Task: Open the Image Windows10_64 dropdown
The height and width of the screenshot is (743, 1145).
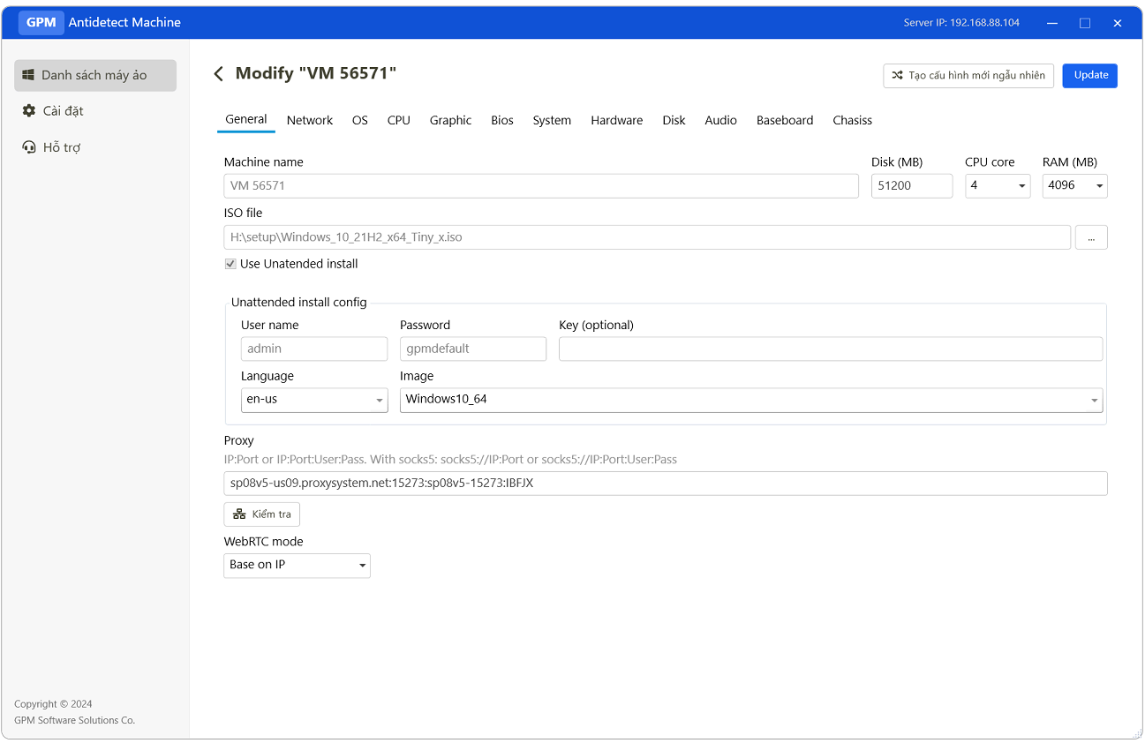Action: (750, 400)
